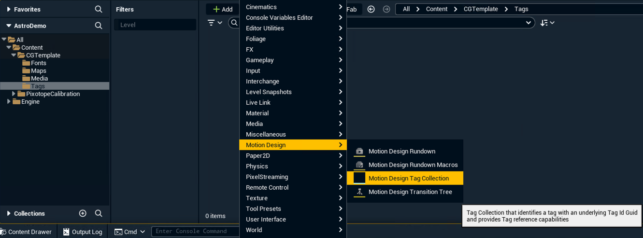643x238 pixels.
Task: Click the Motion Design Rundown Macros icon
Action: (359, 165)
